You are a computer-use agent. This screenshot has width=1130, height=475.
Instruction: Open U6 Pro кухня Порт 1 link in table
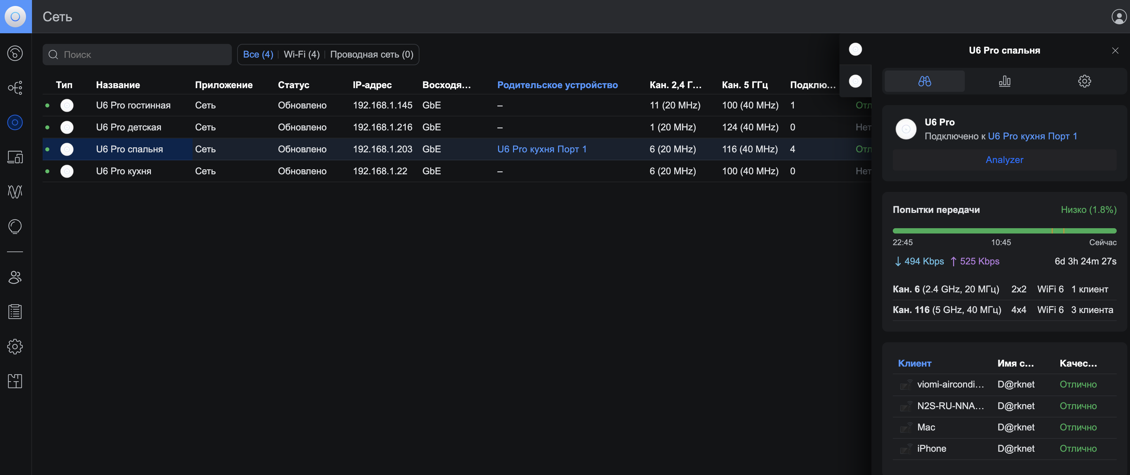tap(541, 149)
